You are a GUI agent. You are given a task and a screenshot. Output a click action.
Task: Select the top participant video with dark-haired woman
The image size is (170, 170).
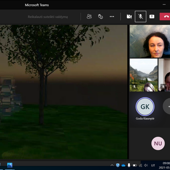[x=150, y=41]
